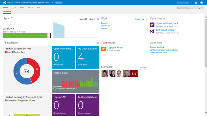Click the Committed legend swatch
This screenshot has height=116, width=207.
point(6,100)
